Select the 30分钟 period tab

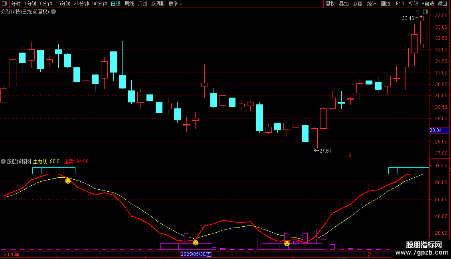81,4
